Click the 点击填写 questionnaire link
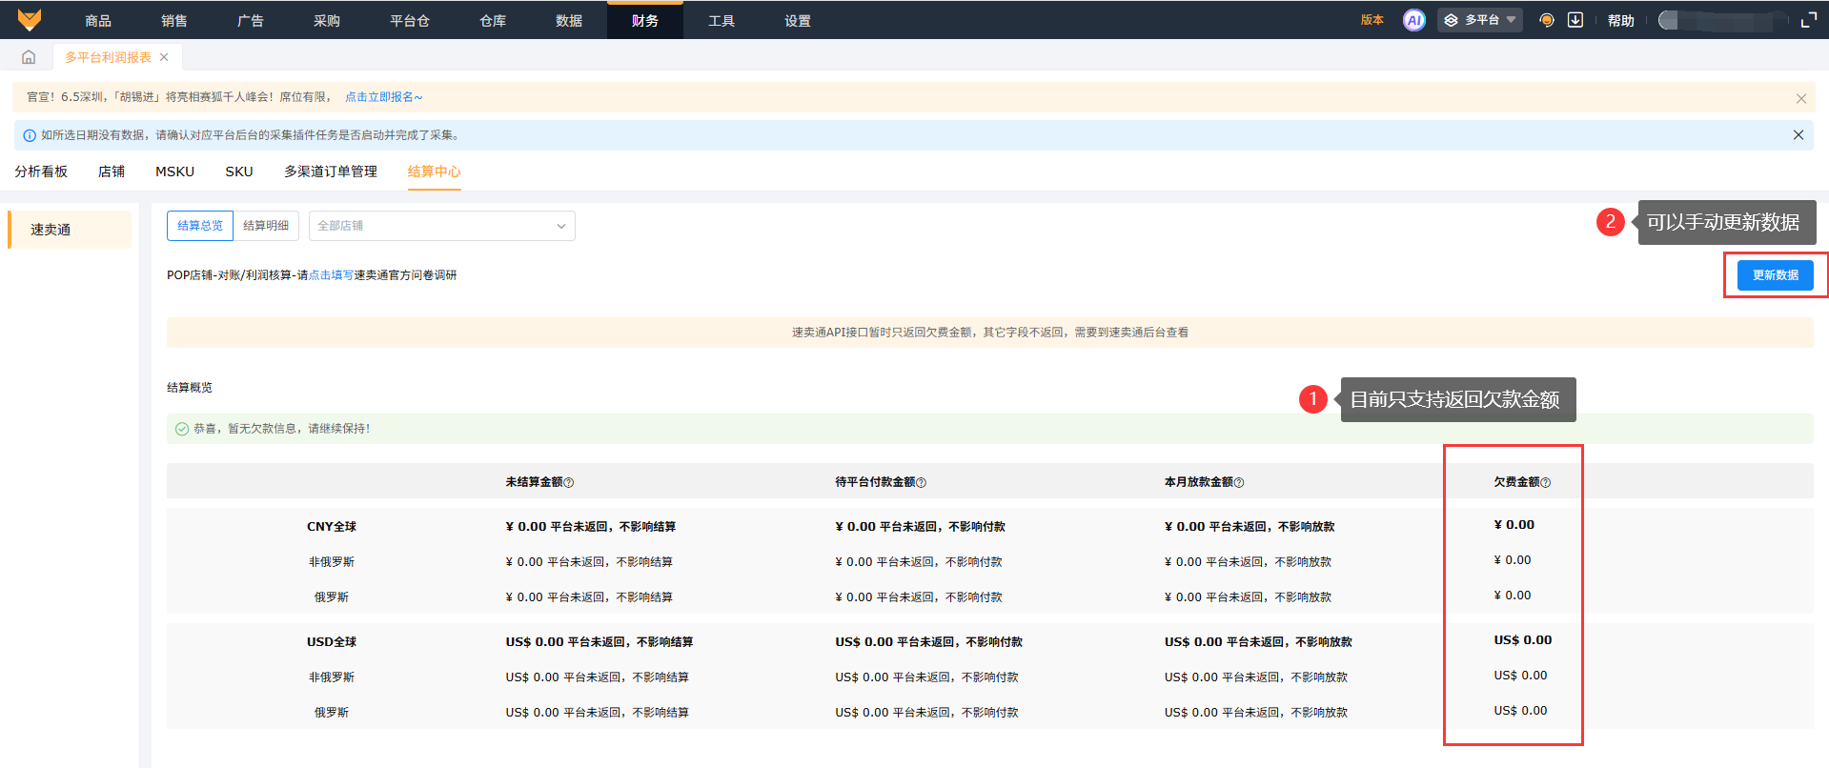 coord(331,275)
